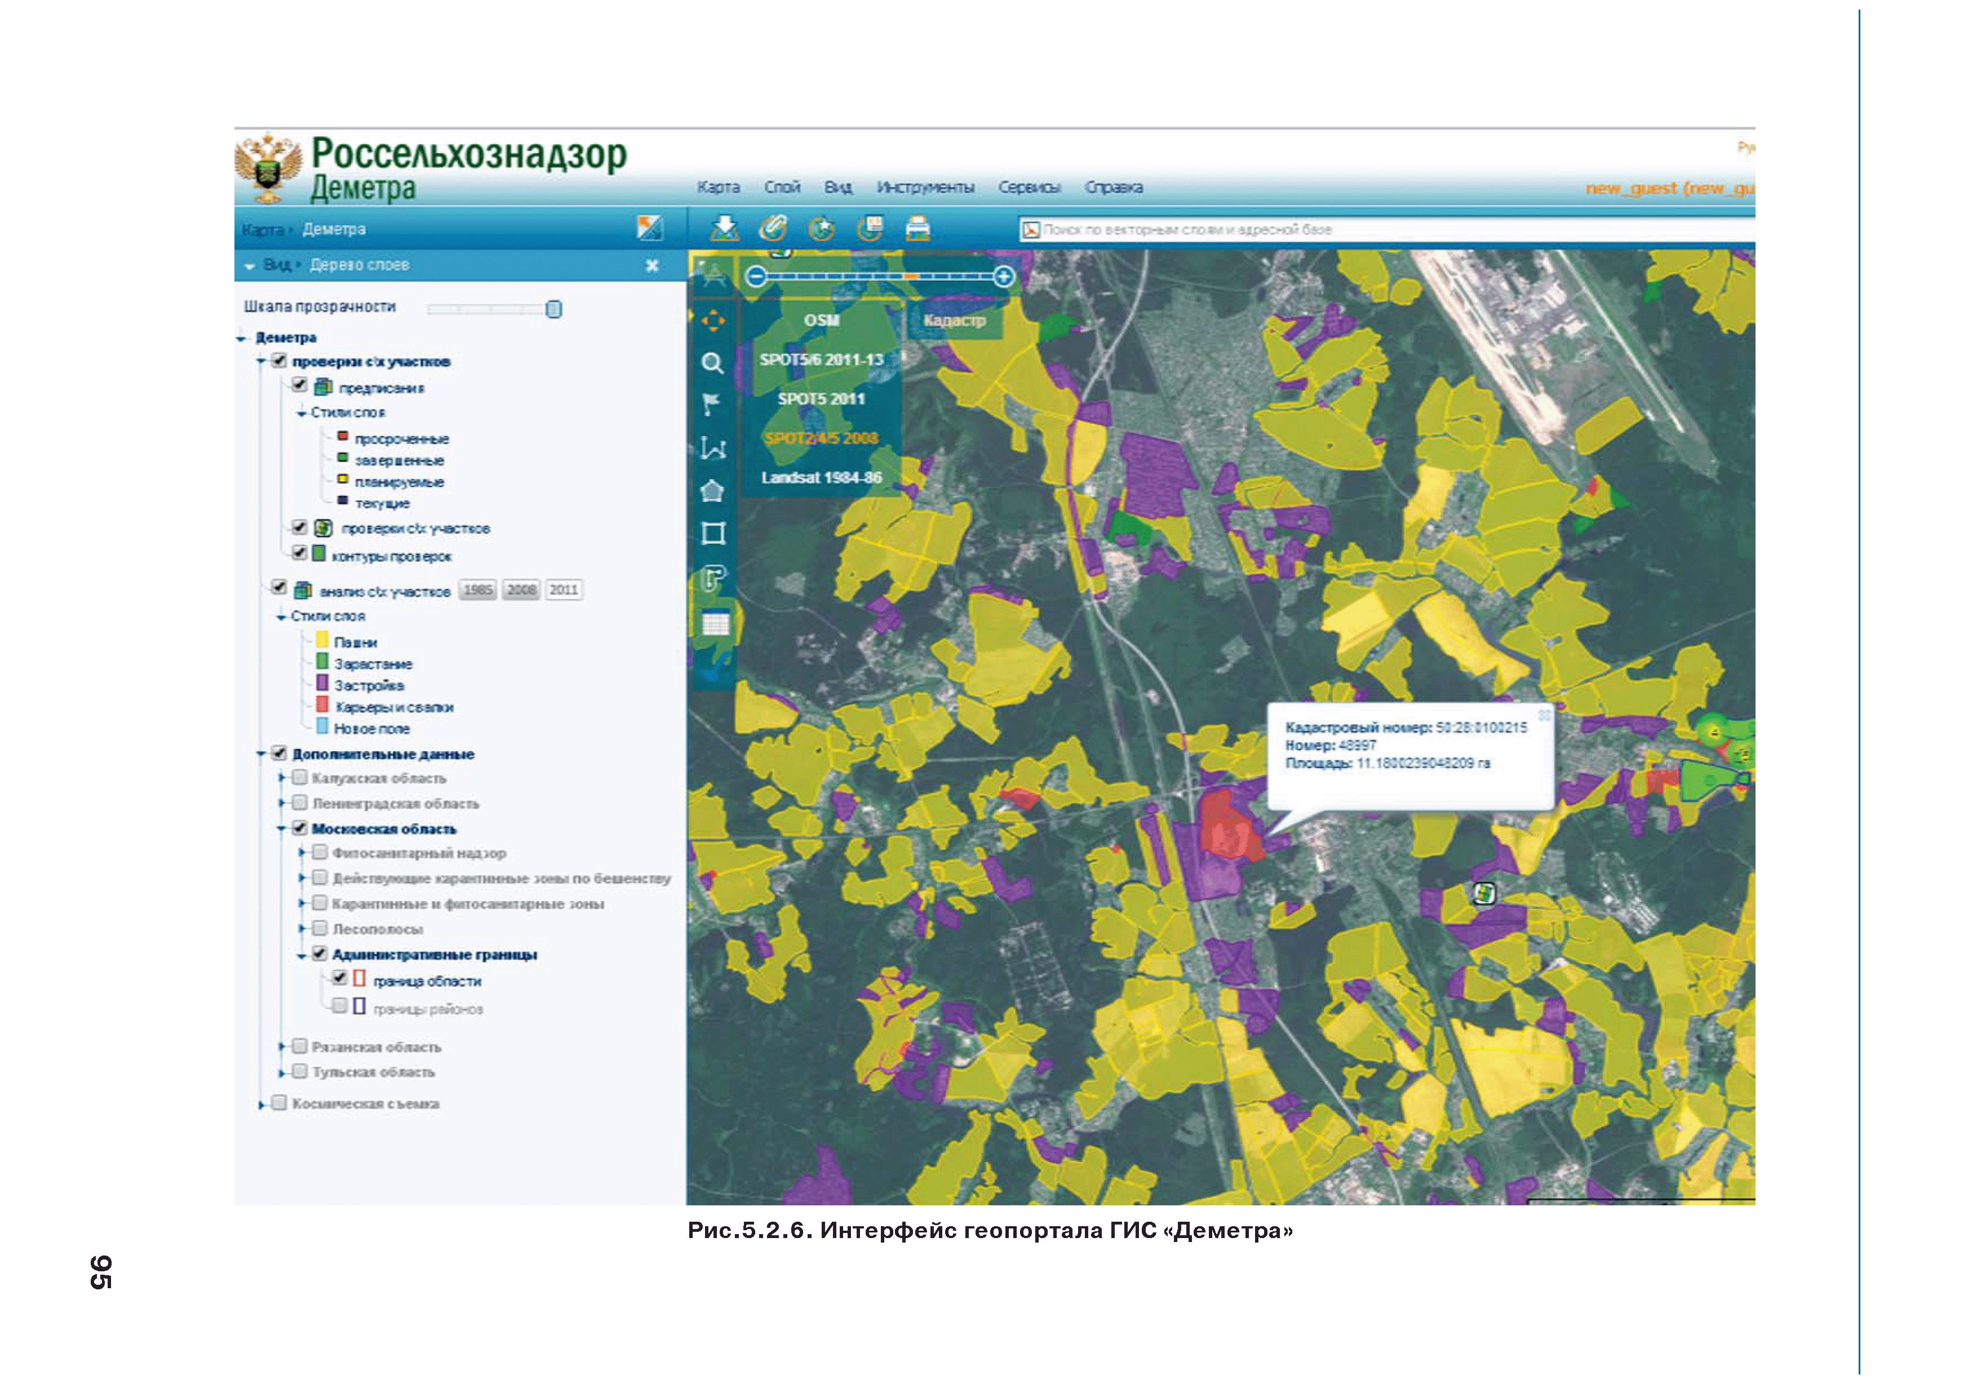
Task: Open the Справка menu
Action: 1114,187
